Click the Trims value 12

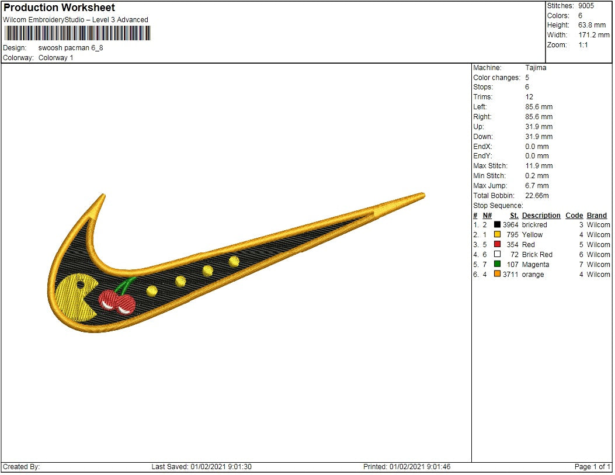[530, 97]
